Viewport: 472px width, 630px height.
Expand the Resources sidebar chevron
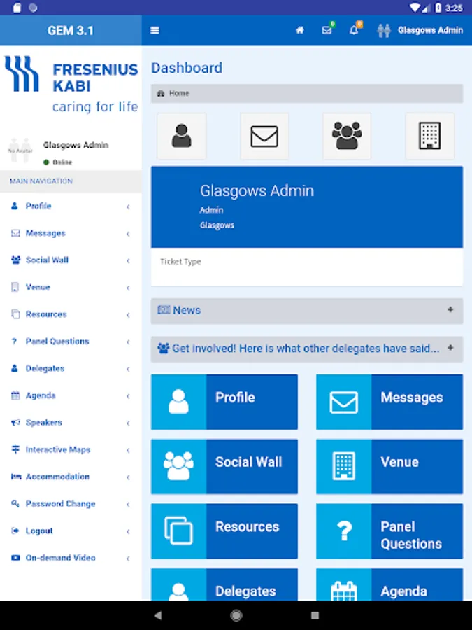point(128,315)
